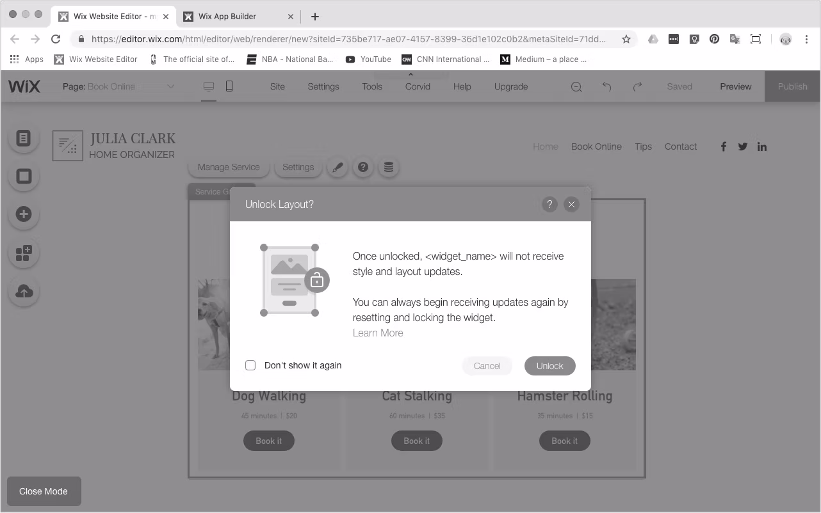Click Book it under Dog Walking
Image resolution: width=821 pixels, height=513 pixels.
pyautogui.click(x=269, y=441)
